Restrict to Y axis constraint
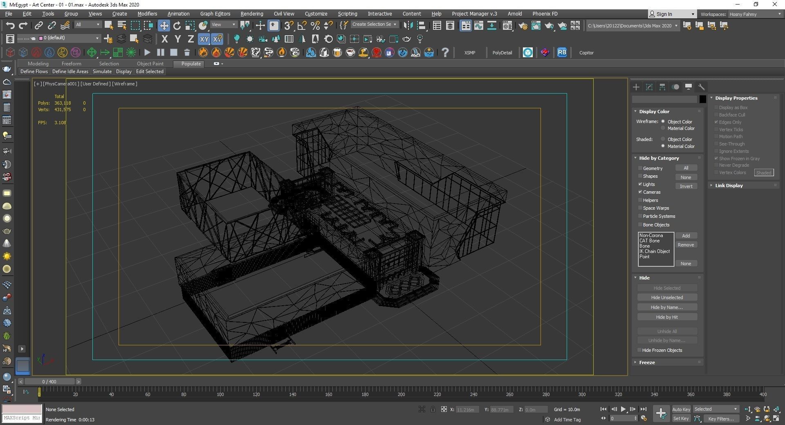Viewport: 785px width, 425px height. 177,39
